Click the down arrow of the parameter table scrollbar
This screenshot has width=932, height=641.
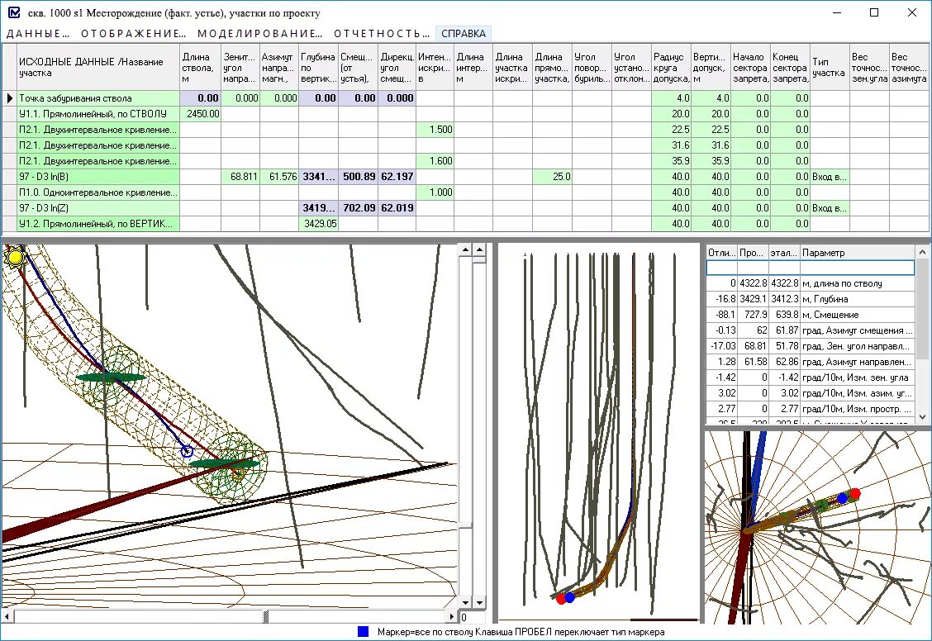(x=922, y=417)
